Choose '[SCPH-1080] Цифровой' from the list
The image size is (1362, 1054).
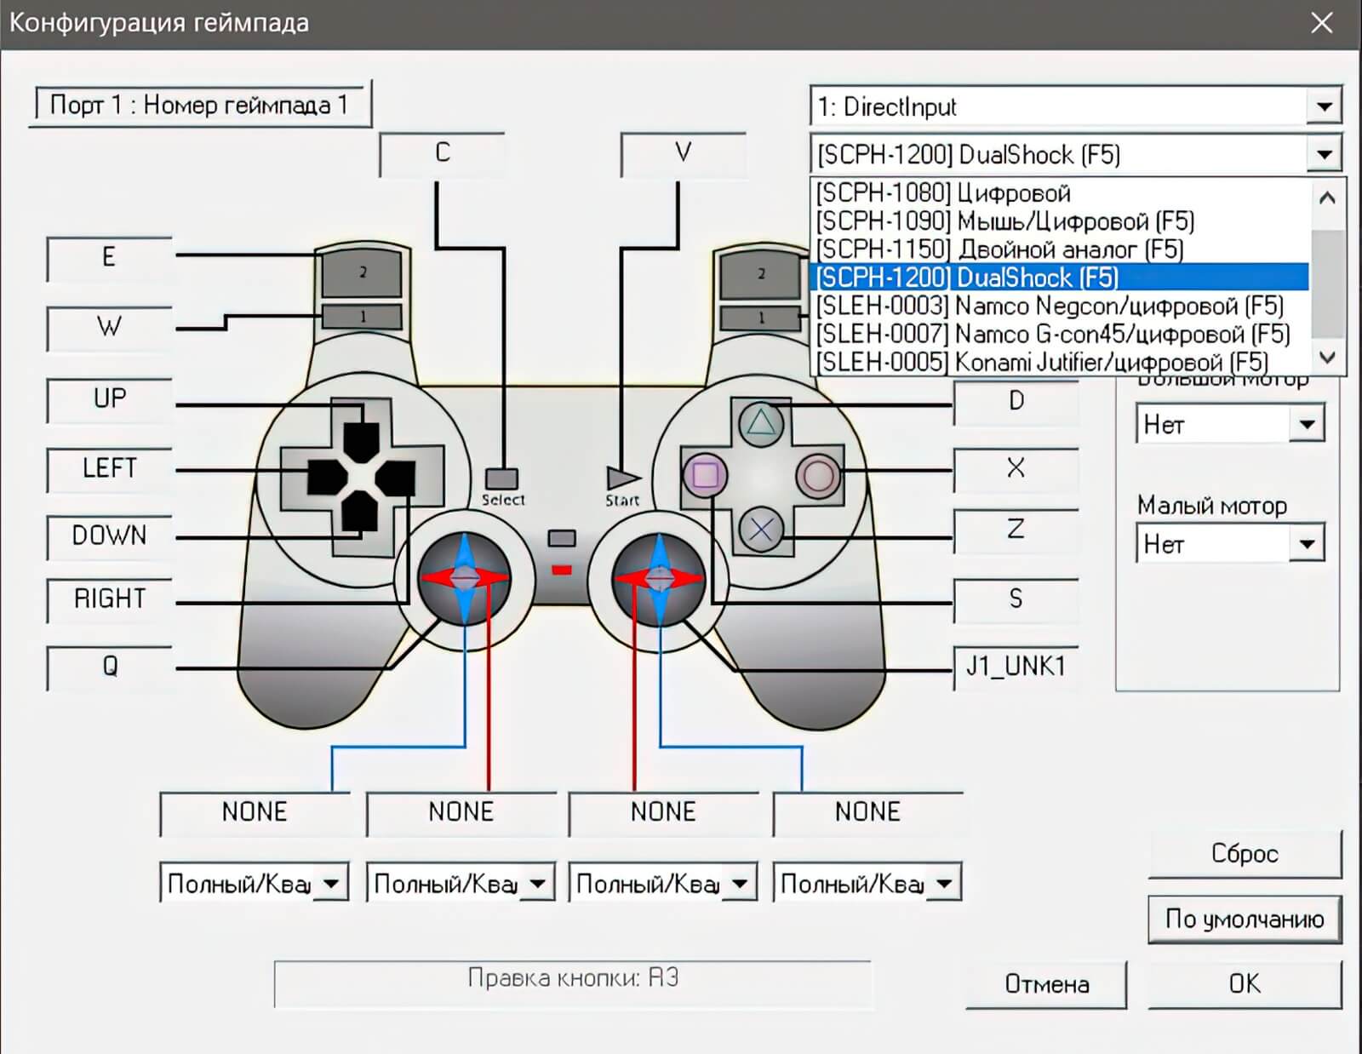tap(1060, 193)
